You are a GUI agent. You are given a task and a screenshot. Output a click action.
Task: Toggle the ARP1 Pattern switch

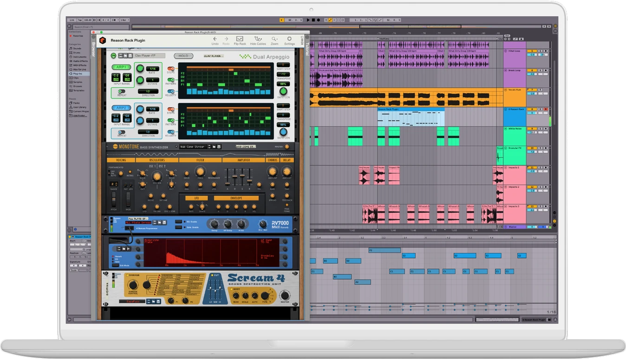tap(171, 80)
